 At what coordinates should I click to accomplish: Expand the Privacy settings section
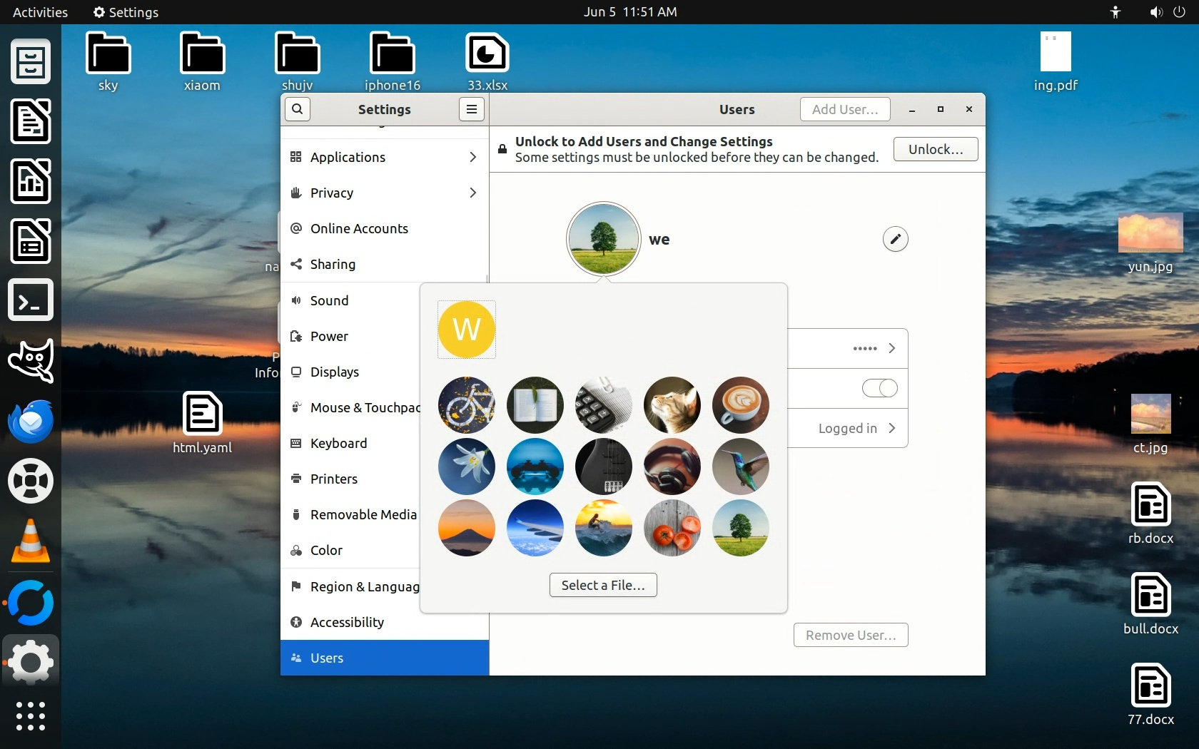472,193
